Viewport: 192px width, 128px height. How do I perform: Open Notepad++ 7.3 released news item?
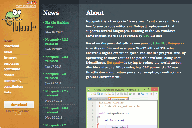pos(55,76)
